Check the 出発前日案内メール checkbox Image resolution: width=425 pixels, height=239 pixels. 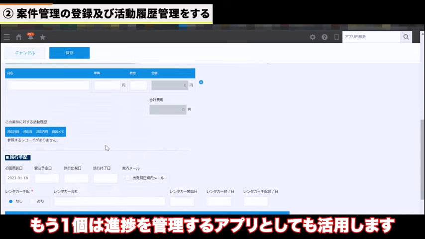click(x=128, y=178)
